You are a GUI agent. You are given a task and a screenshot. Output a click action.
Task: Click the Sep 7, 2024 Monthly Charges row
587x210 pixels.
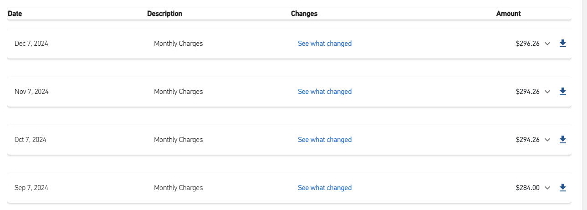(x=289, y=188)
